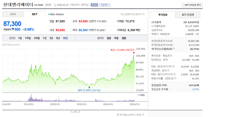
Task: Click the red 최고 113,400 peak marker
Action: click(134, 53)
